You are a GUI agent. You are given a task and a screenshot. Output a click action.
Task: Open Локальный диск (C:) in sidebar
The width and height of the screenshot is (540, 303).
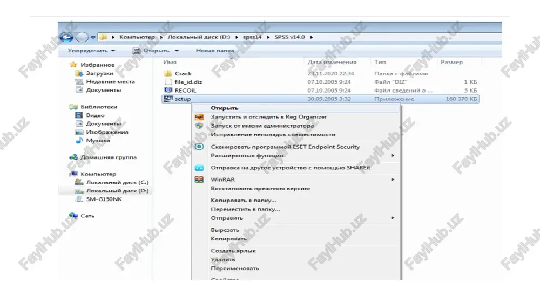117,182
